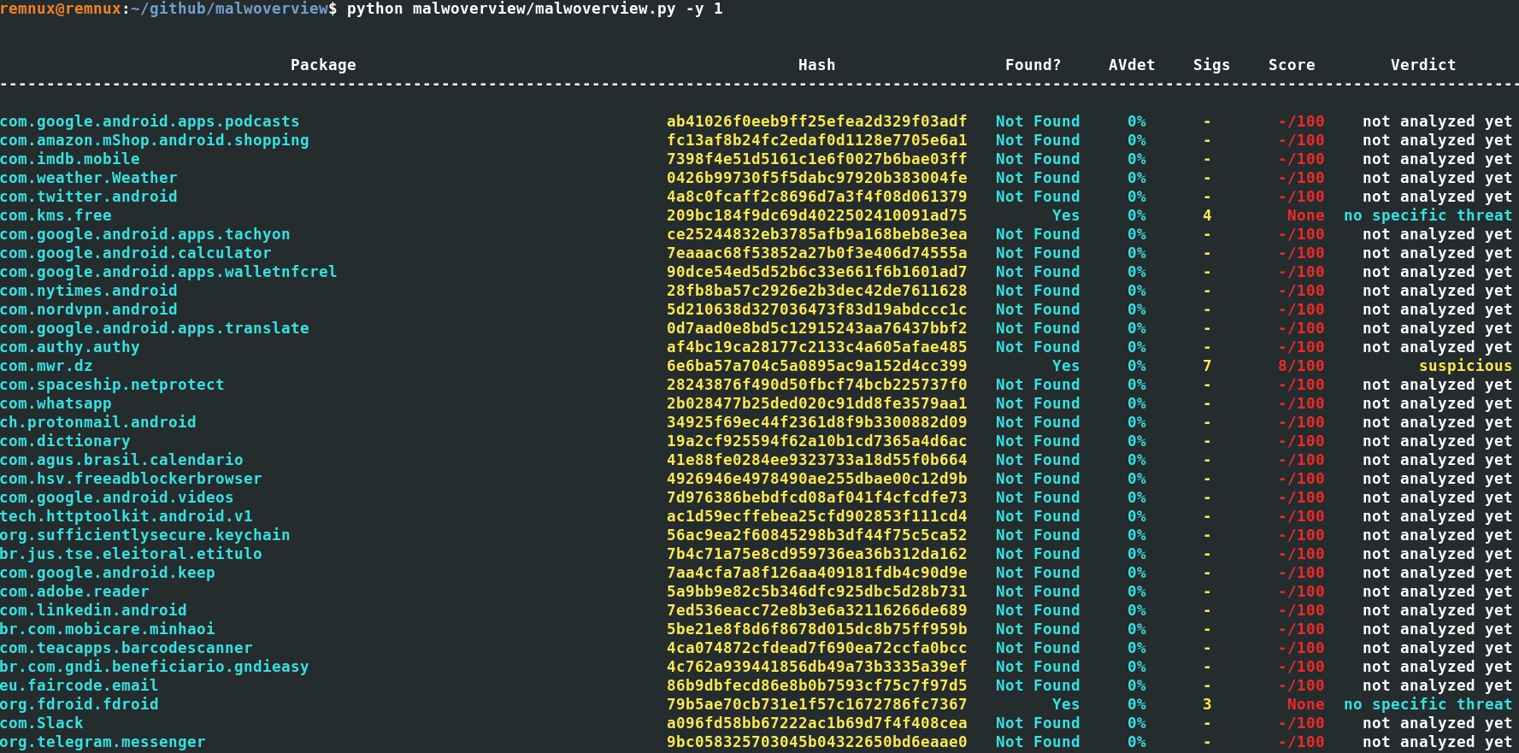The height and width of the screenshot is (753, 1519).
Task: Select the com.google.android.apps.podcasts package name
Action: click(150, 121)
